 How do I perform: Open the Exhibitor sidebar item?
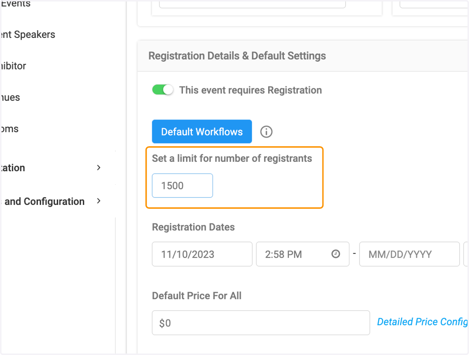[13, 66]
